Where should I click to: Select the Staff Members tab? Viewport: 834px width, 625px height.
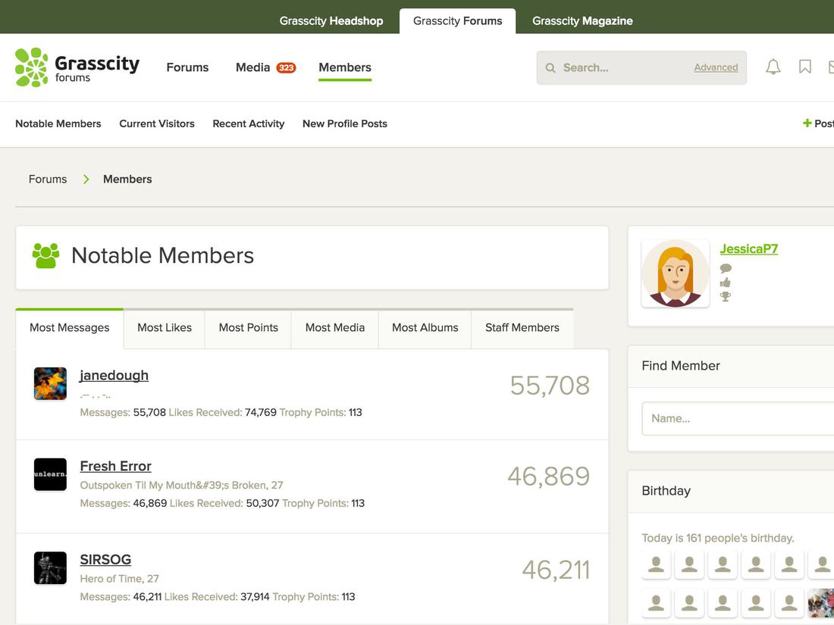point(522,328)
